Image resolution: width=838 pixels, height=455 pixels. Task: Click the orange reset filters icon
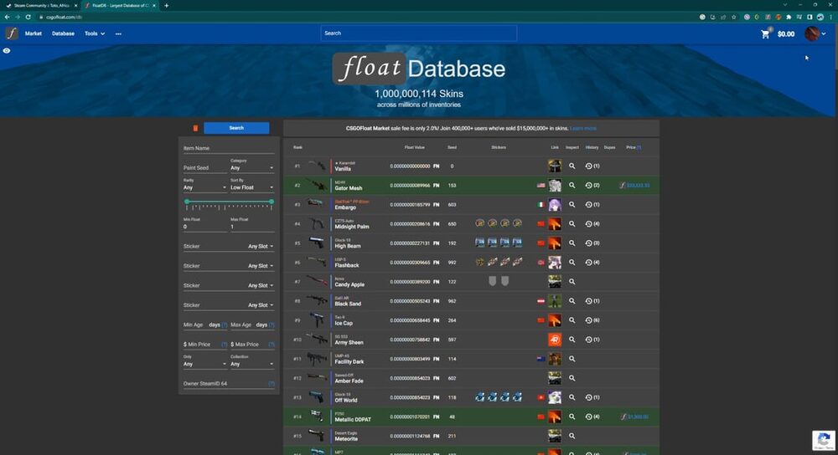tap(195, 128)
